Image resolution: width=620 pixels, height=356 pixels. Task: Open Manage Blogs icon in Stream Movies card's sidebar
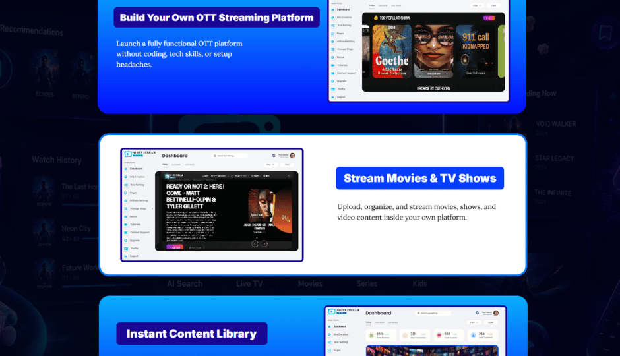point(126,208)
